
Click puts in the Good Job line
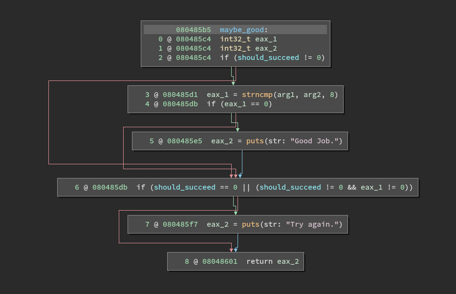click(x=255, y=141)
